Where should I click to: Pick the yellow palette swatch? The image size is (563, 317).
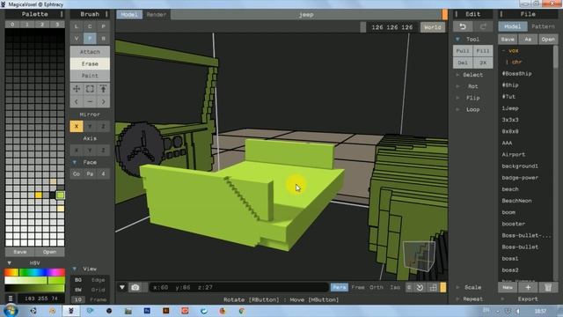[39, 195]
